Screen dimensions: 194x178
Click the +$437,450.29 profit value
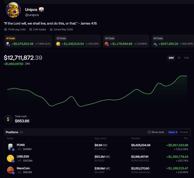click(x=169, y=44)
